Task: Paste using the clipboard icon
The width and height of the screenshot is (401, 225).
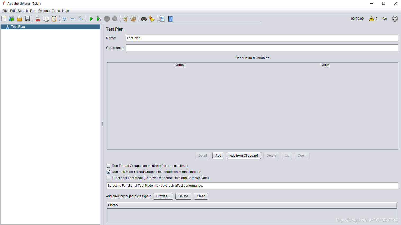Action: (x=54, y=19)
